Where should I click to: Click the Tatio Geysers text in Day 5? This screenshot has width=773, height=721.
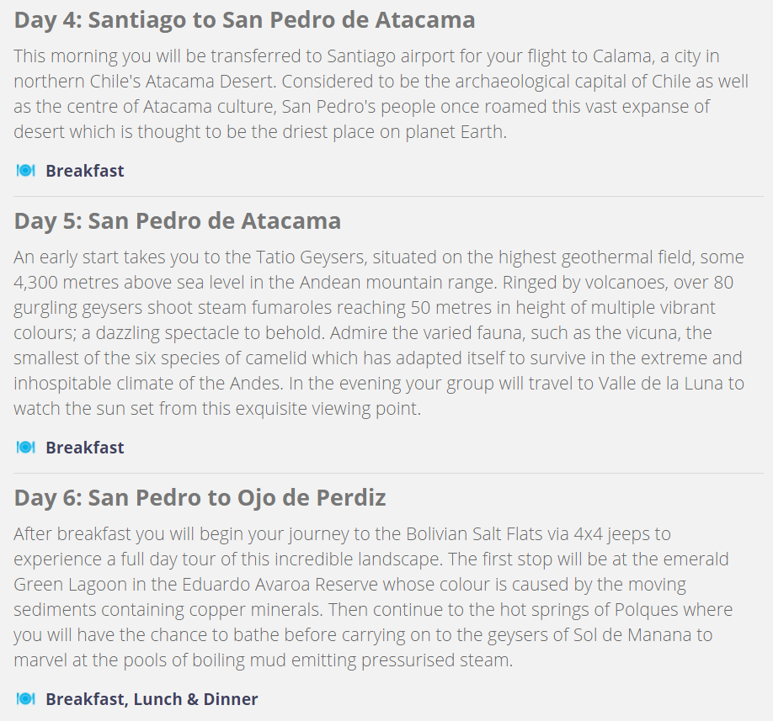click(x=311, y=257)
